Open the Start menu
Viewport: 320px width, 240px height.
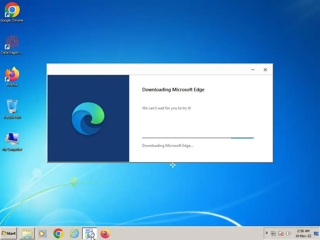tap(8, 233)
